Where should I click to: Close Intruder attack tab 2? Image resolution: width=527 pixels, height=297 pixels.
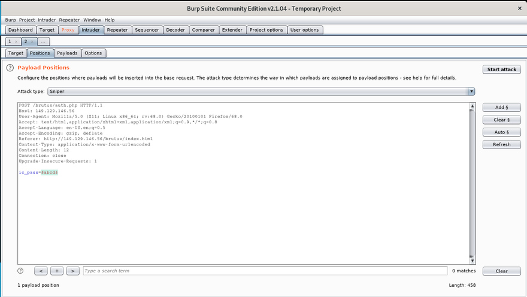click(32, 42)
